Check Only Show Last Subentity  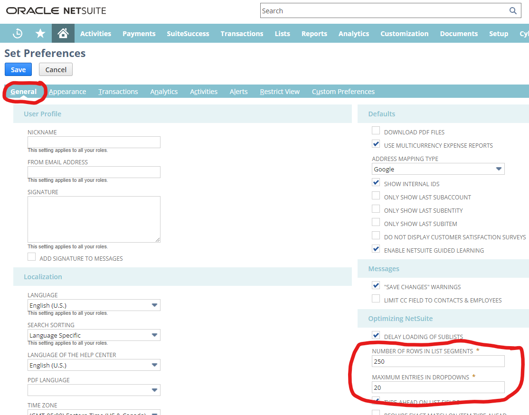coord(376,209)
